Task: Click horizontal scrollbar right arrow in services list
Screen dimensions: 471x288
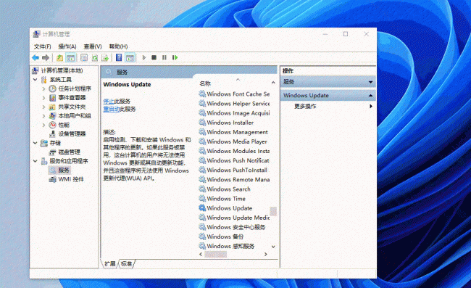Action: coord(266,255)
